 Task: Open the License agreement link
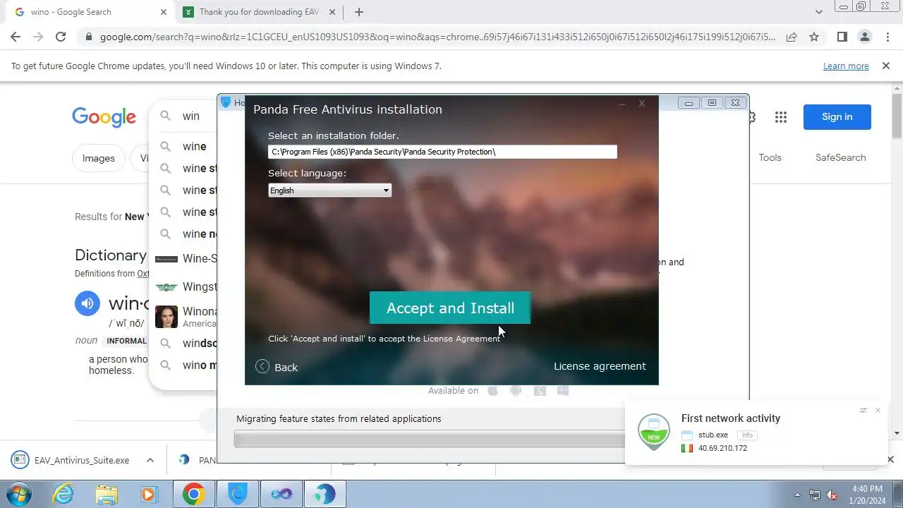click(600, 366)
